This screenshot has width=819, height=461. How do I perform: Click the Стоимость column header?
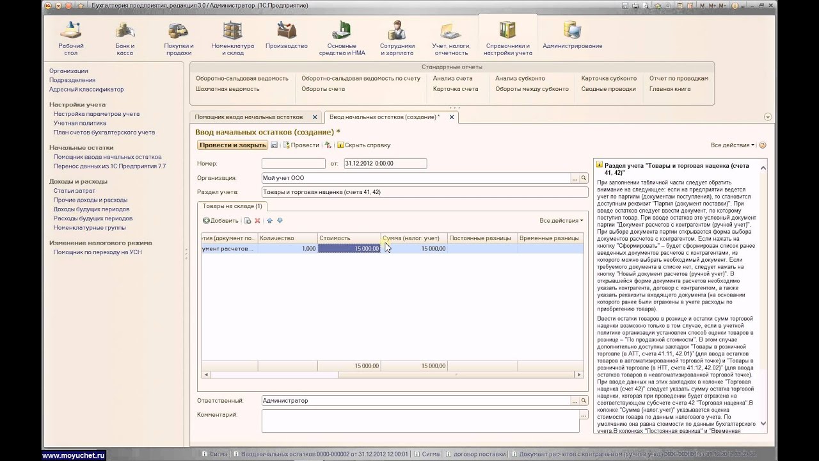tap(349, 238)
